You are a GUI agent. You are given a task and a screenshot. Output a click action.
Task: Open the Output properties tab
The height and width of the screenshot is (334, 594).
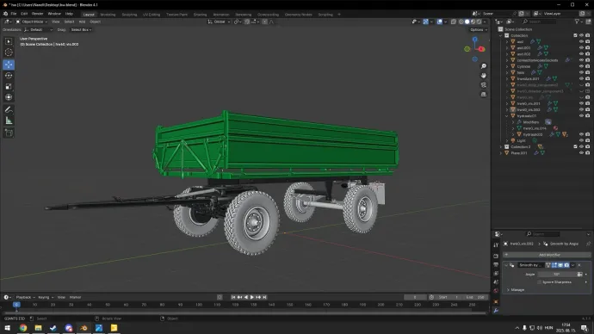click(496, 264)
